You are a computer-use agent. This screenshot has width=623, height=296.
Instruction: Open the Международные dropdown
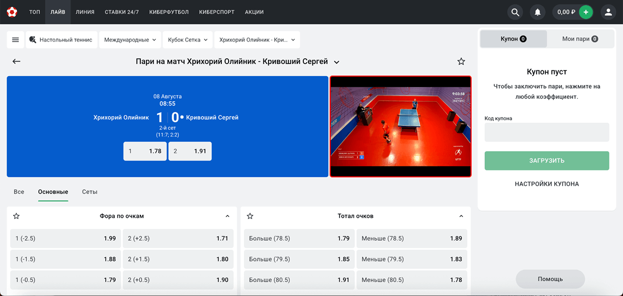coord(130,40)
